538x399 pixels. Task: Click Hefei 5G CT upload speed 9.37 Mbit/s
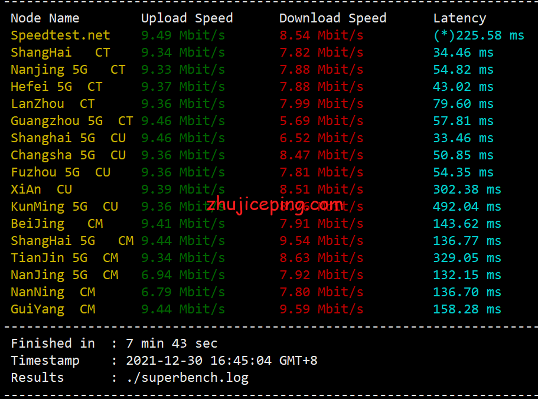tap(183, 87)
